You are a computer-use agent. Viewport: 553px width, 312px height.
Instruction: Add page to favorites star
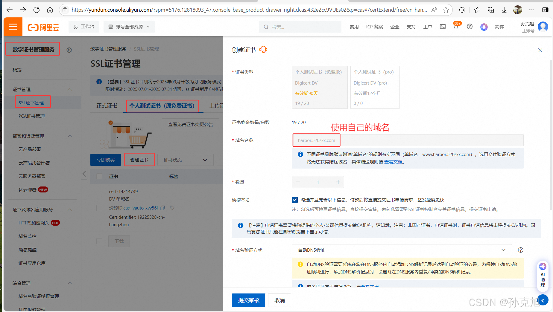tap(446, 10)
